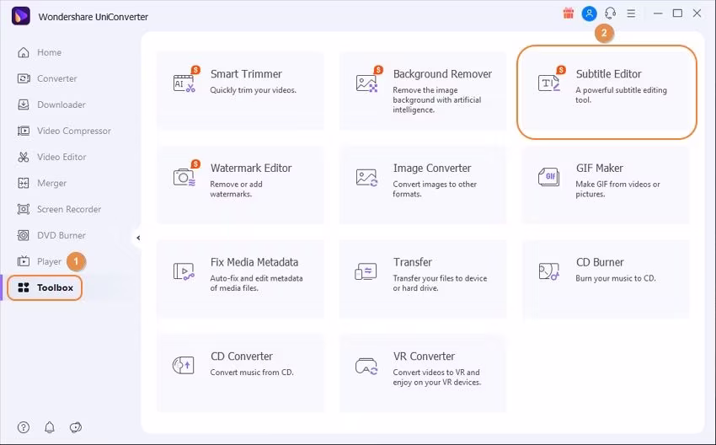Click the Background Remover icon
The height and width of the screenshot is (445, 716).
coord(366,83)
